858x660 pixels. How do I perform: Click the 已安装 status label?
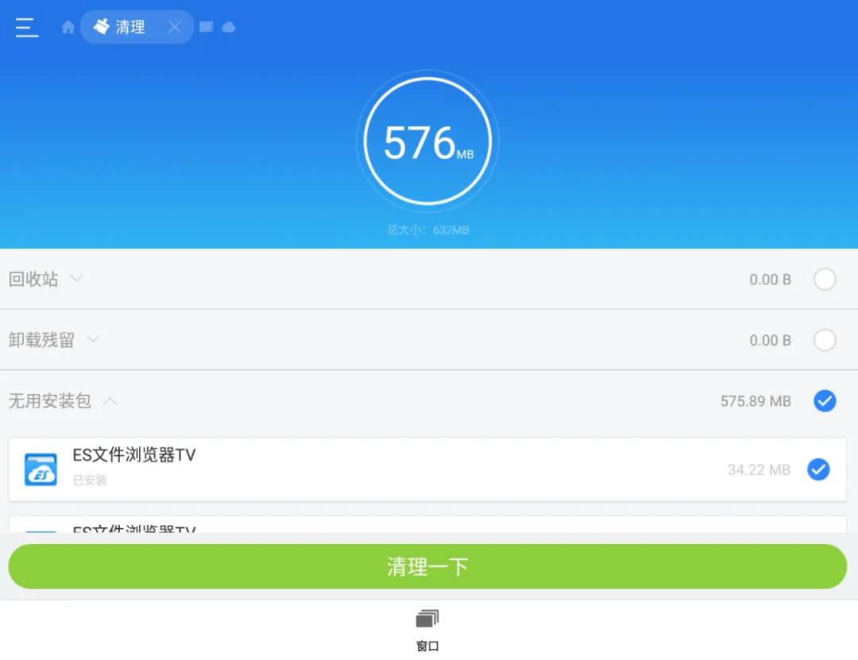pyautogui.click(x=90, y=480)
